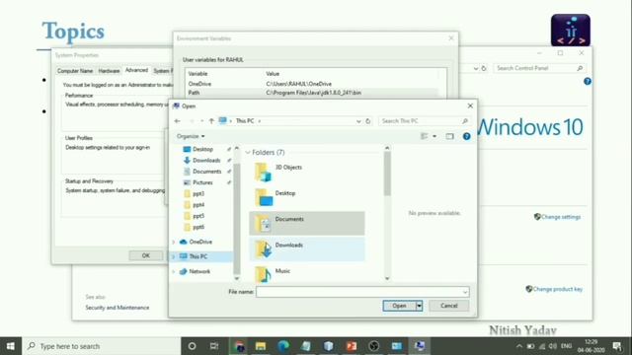The image size is (632, 355).
Task: Select OneDrive in navigation pane
Action: 200,242
